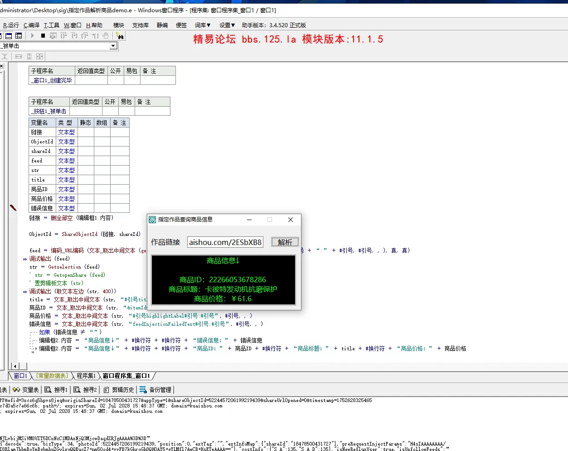The height and width of the screenshot is (451, 568).
Task: Click the black product info output box
Action: (223, 280)
